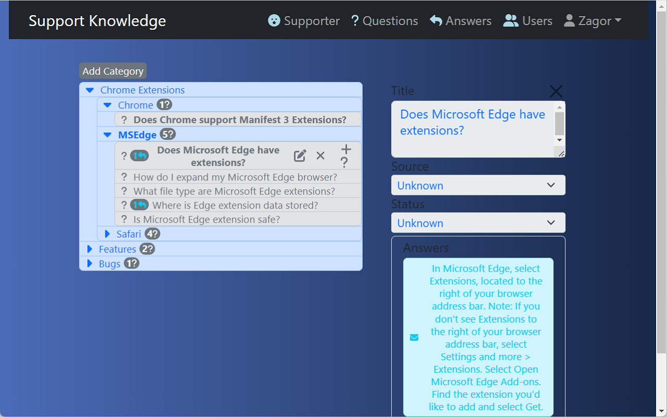
Task: Go to the Answers page
Action: tap(461, 21)
